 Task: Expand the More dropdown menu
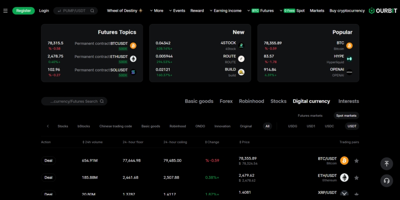tap(157, 11)
